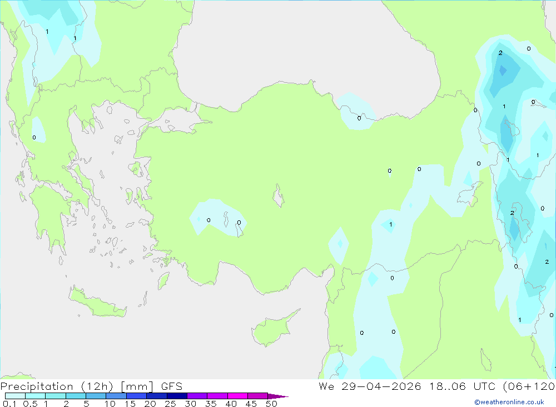Screen dimensions: 556x407
Task: Click the 0.1–0.5 mm lightest cyan legend swatch
Action: tap(15, 396)
